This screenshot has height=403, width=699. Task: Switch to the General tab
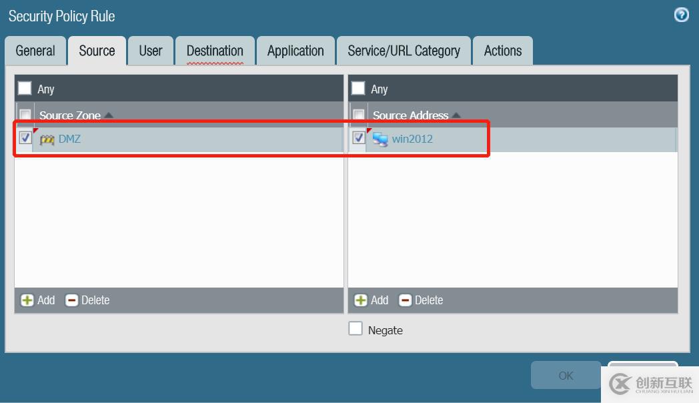(x=35, y=51)
